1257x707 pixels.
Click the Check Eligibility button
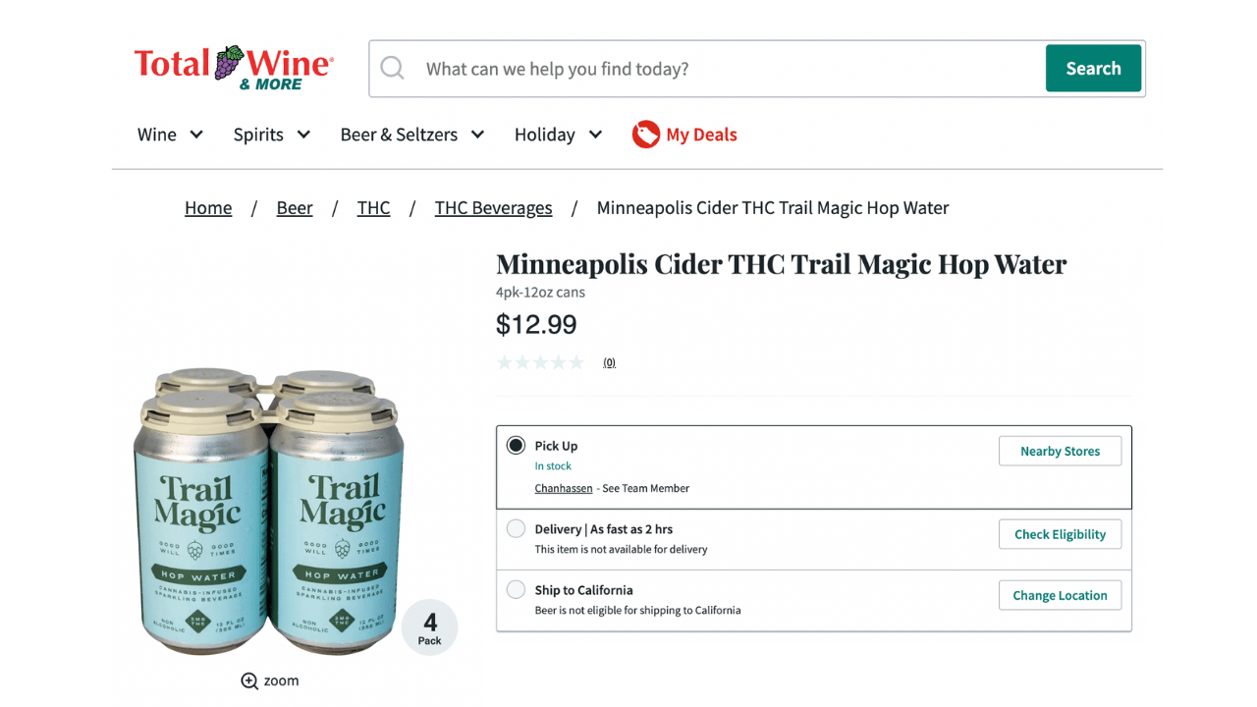click(x=1060, y=534)
